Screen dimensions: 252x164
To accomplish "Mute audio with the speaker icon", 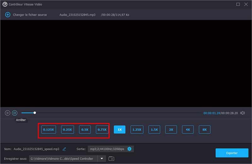I will [243, 113].
